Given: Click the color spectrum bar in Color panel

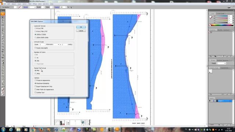Looking at the screenshot, I should coord(222,25).
